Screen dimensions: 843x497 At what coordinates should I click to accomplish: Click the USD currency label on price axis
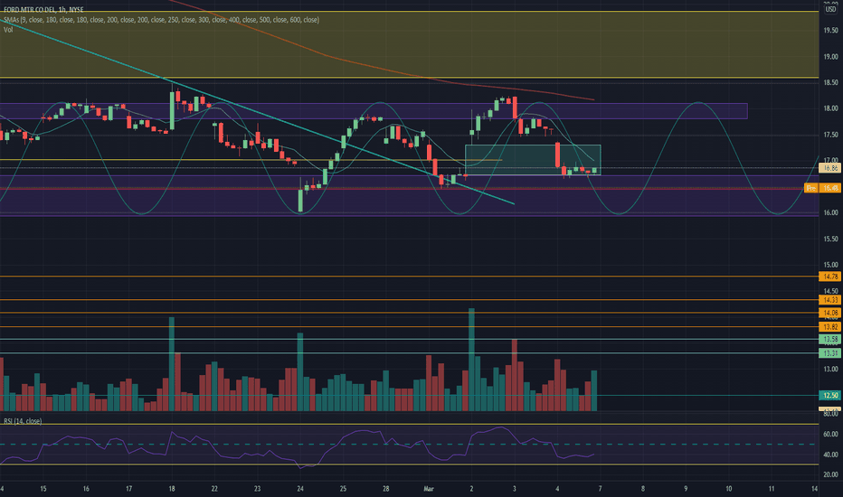click(830, 9)
